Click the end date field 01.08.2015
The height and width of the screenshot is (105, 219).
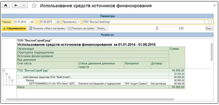(x=48, y=22)
